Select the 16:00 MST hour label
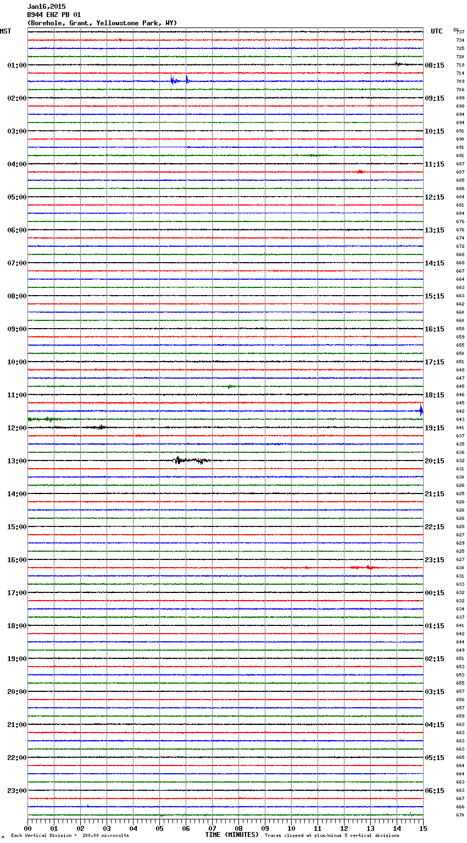467x843 pixels. coord(17,560)
